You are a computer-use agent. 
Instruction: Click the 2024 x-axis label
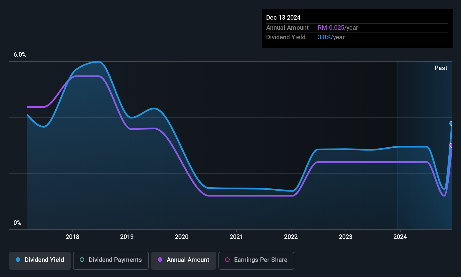tap(400, 237)
